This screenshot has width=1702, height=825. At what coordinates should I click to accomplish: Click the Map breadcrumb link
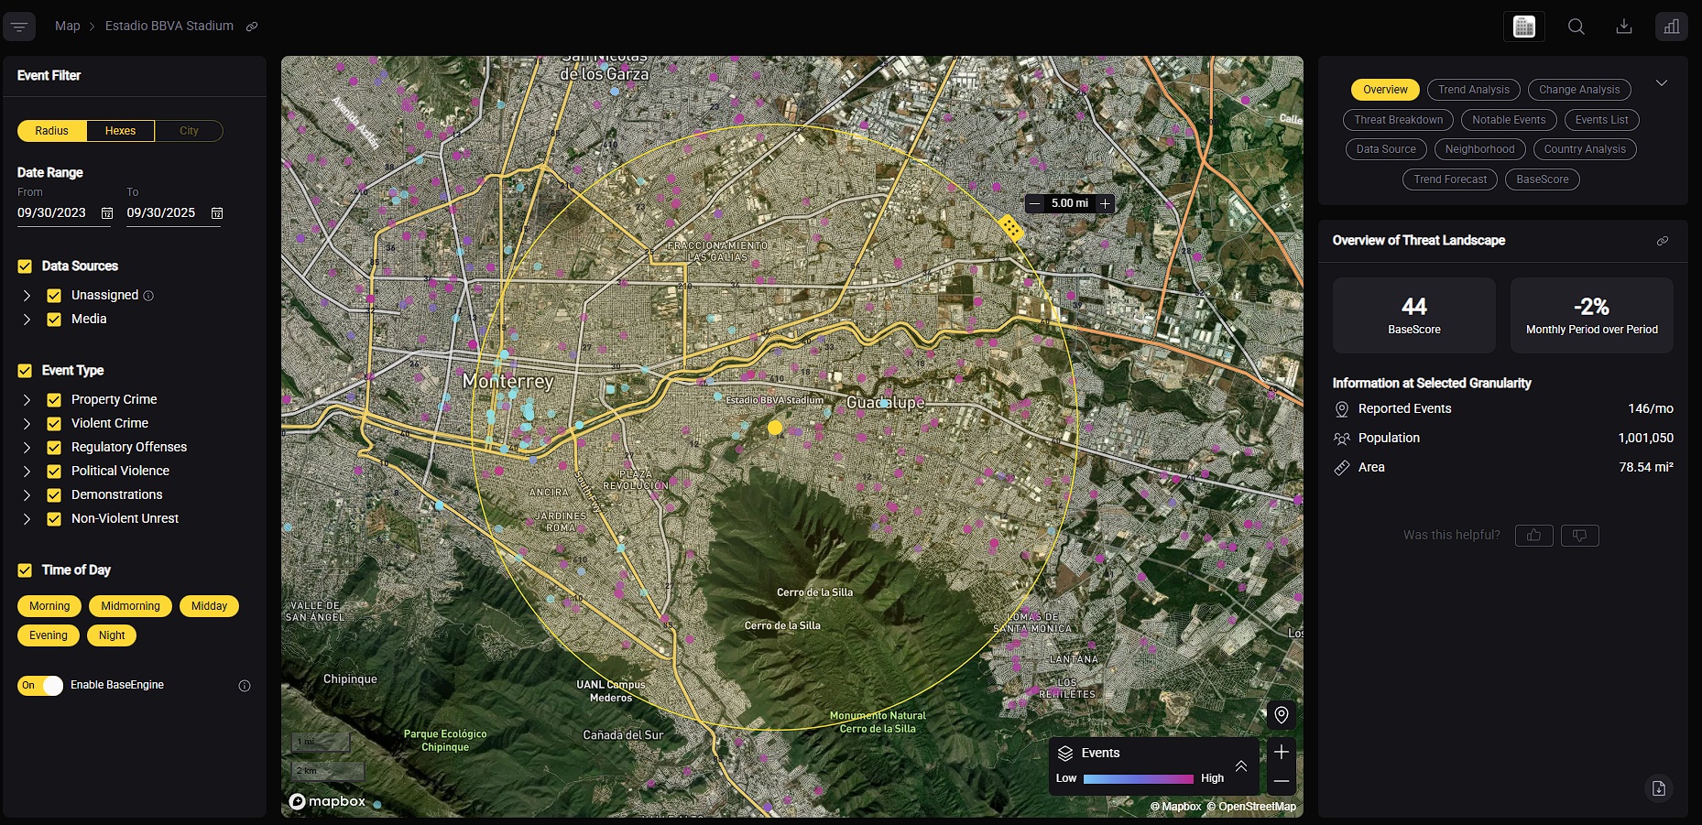(68, 26)
